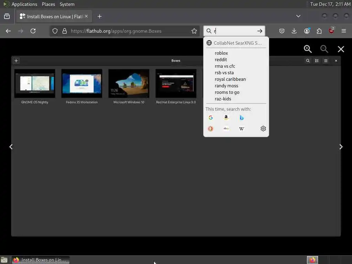Viewport: 352px width, 264px height.
Task: Open the Applications menu
Action: pos(21,4)
